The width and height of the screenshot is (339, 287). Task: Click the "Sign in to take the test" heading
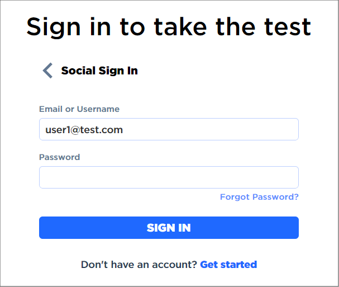[169, 26]
